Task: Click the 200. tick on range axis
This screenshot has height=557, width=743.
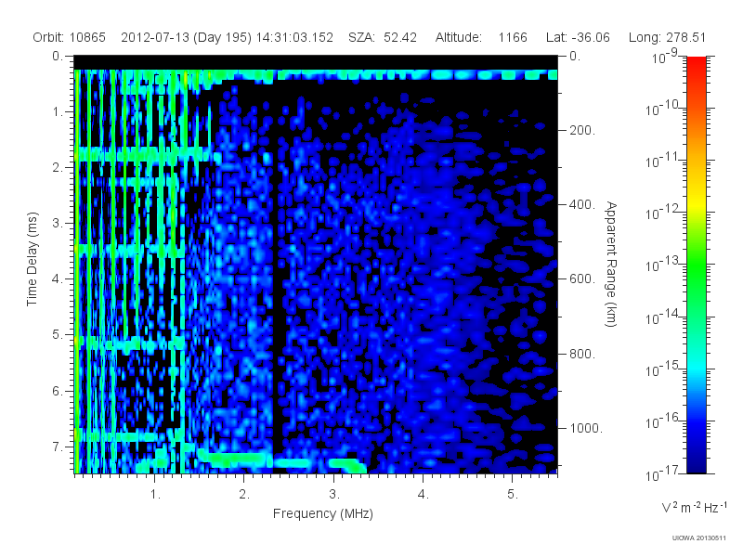Action: [x=582, y=130]
